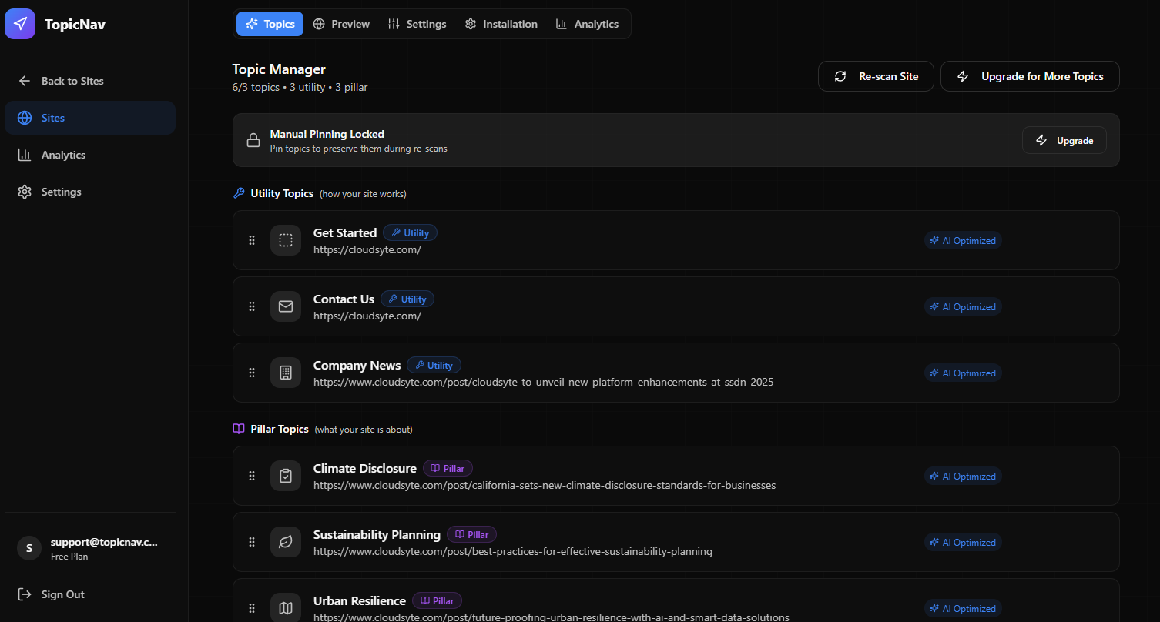Click the clipboard icon for Climate Disclosure

coord(286,475)
